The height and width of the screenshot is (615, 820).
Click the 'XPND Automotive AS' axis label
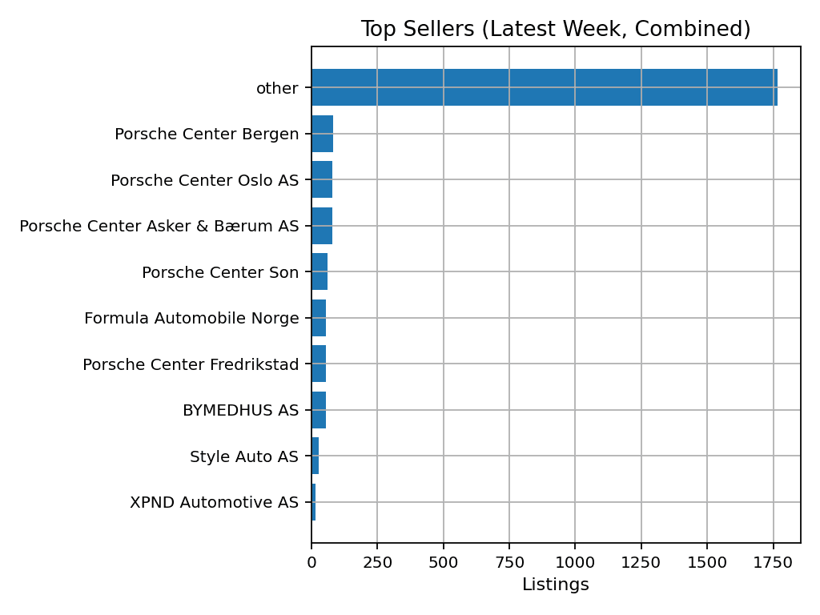coord(214,502)
